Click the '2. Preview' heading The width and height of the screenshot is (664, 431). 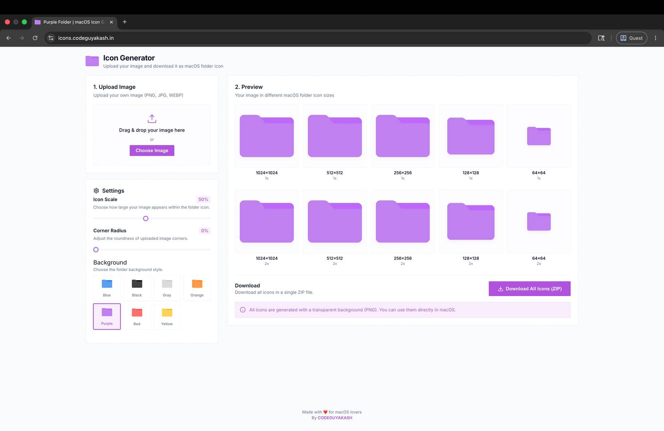coord(249,87)
